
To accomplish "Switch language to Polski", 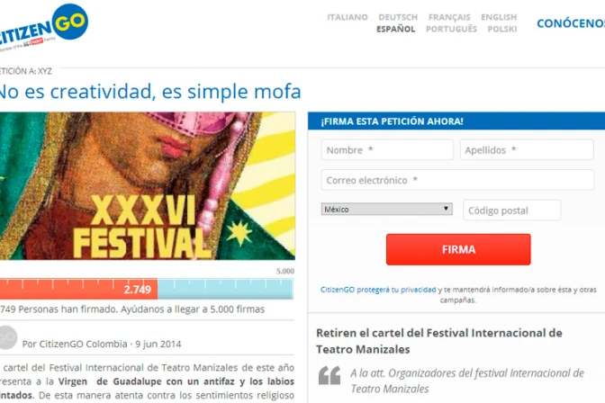I will click(x=502, y=29).
